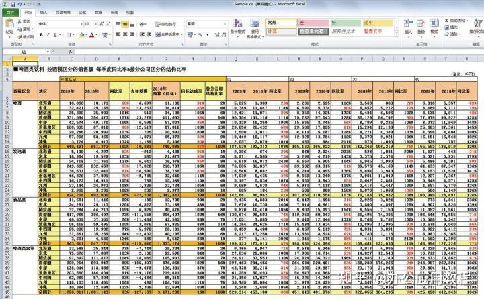484x299 pixels.
Task: Open the font size 10 dropdown
Action: [96, 24]
